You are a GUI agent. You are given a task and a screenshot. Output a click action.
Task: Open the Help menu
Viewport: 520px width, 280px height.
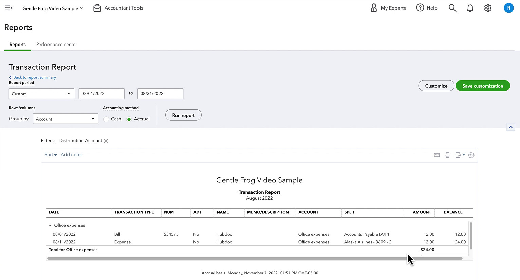pyautogui.click(x=427, y=8)
